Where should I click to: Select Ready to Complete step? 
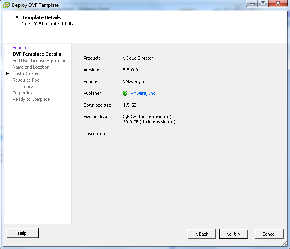31,99
